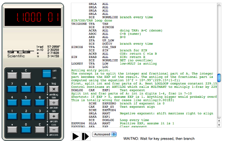The width and height of the screenshot is (229, 141).
Task: Click the E exponent key
Action: [x=40, y=130]
